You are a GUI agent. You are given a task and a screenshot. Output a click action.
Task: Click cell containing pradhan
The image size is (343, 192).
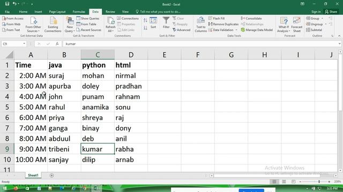(x=131, y=86)
